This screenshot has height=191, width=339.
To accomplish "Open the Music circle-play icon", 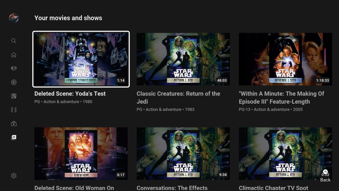I will click(14, 82).
